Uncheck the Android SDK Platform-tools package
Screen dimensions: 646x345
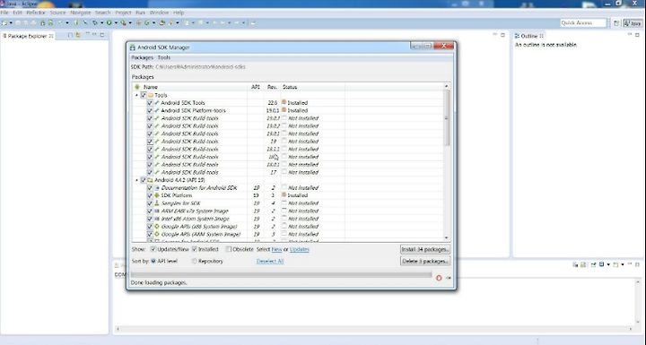pyautogui.click(x=150, y=110)
